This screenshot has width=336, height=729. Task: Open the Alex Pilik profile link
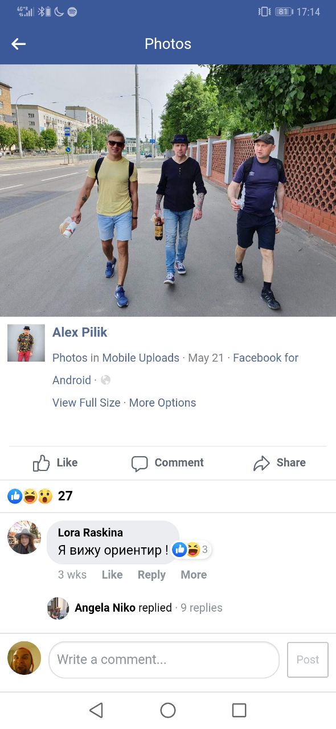(x=80, y=332)
